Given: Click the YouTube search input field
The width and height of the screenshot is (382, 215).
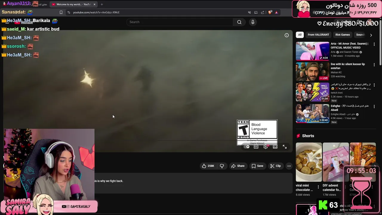Looking at the screenshot, I should (x=180, y=22).
